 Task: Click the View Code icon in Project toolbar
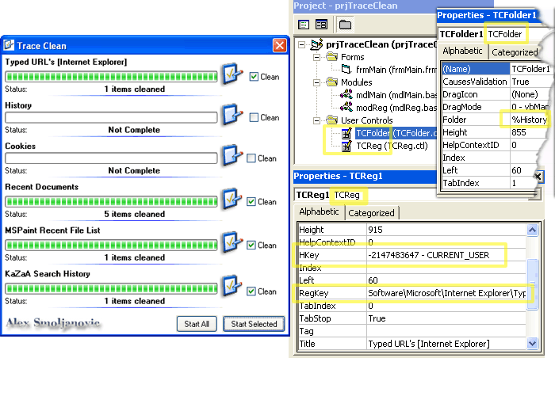click(303, 25)
